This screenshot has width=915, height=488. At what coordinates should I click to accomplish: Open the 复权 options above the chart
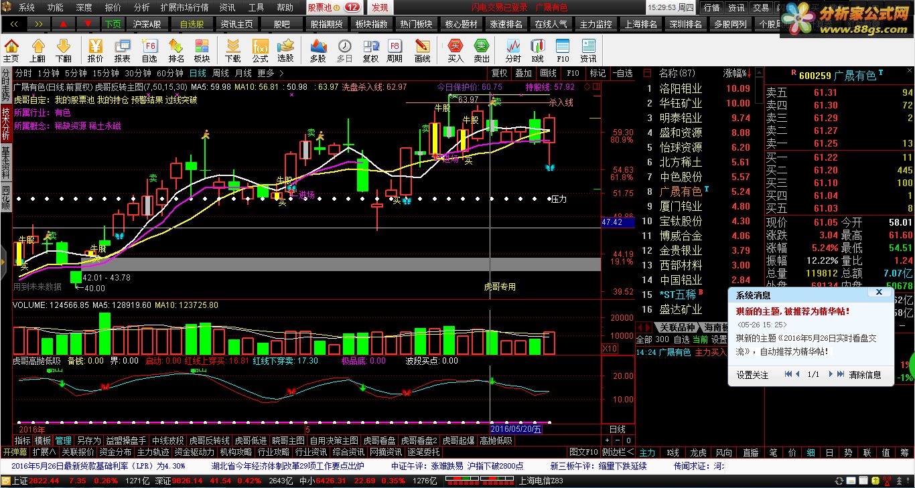500,73
